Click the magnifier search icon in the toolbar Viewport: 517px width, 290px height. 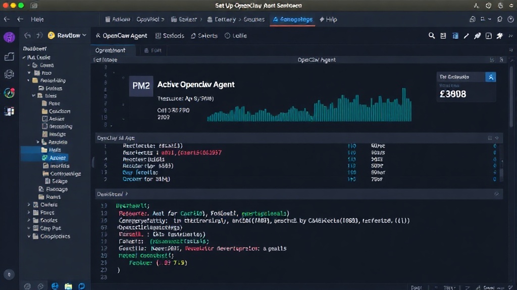[x=431, y=36]
